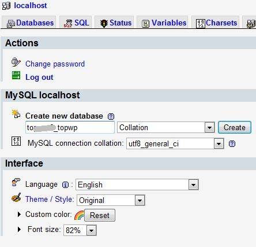This screenshot has height=247, width=256.
Task: Click the cut-off tab icon after Charsets
Action: pos(251,24)
